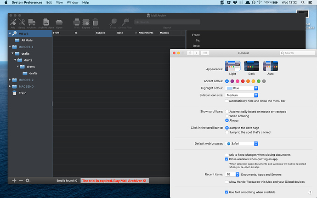Click the Export toolbar icon
This screenshot has height=198, width=317.
(x=86, y=22)
